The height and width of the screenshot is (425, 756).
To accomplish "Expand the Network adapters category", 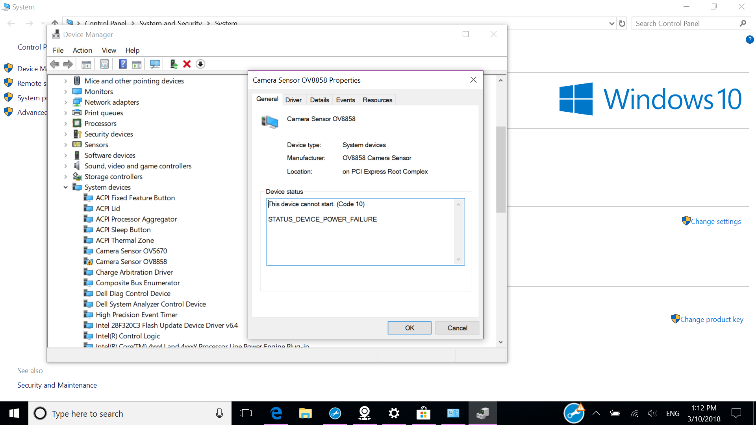I will [66, 102].
